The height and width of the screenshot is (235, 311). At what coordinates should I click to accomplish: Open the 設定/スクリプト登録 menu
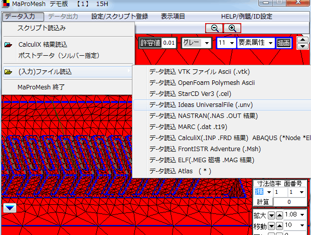tap(119, 17)
